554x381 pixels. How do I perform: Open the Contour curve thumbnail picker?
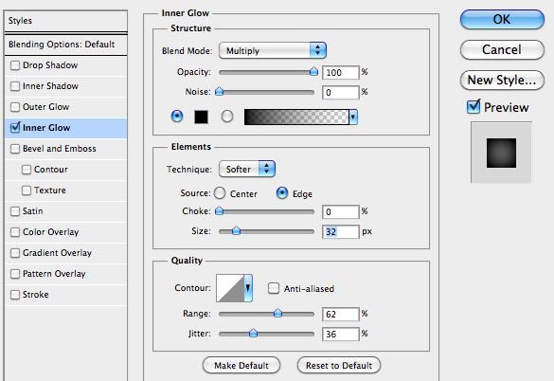point(230,288)
